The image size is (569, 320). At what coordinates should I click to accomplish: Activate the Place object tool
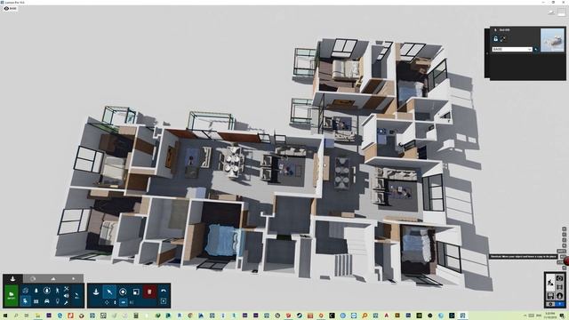tap(96, 292)
